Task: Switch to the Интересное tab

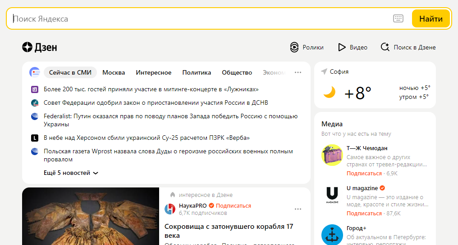Action: pyautogui.click(x=154, y=72)
